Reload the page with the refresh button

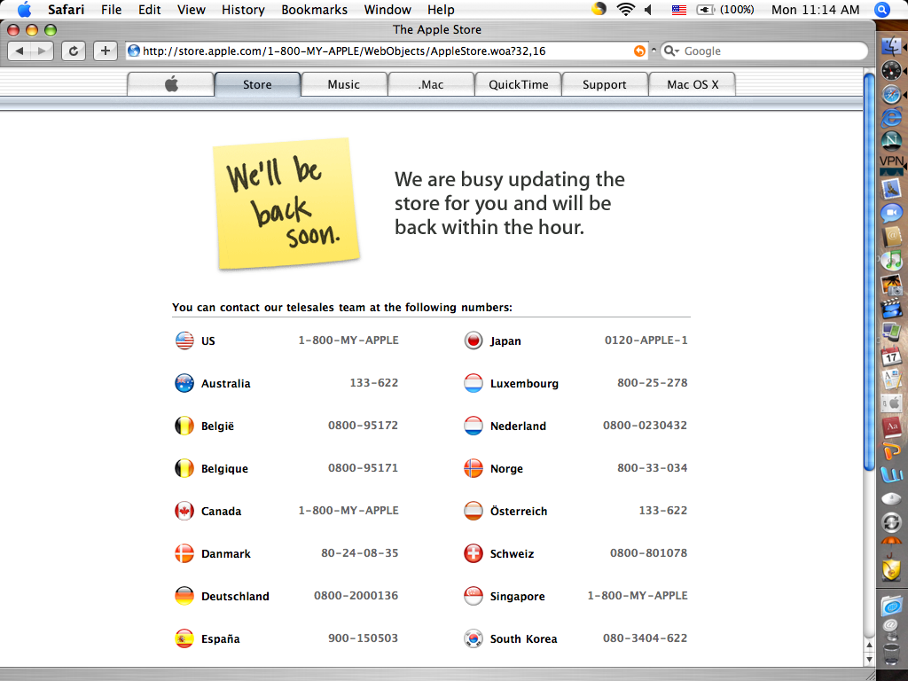coord(74,51)
